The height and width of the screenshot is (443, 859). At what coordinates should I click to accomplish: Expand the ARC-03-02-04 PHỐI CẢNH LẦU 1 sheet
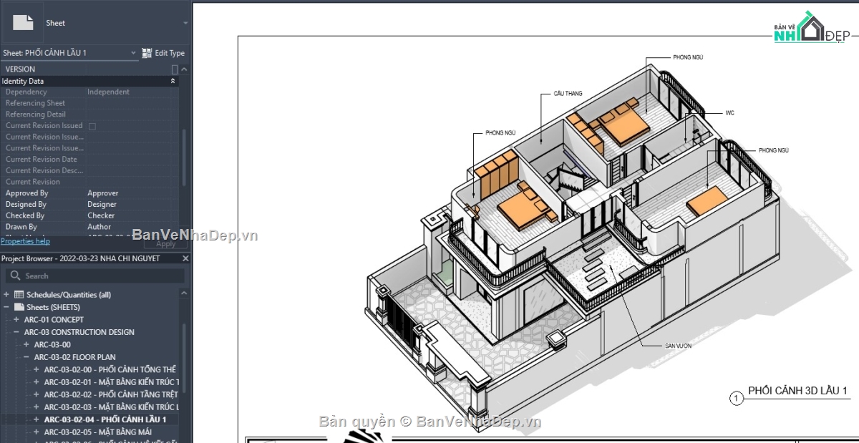37,419
